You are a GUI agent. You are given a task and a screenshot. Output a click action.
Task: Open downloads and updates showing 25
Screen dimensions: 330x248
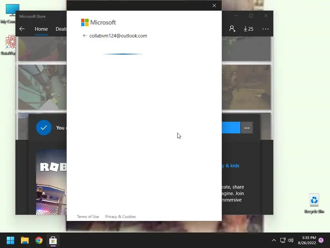tap(248, 29)
